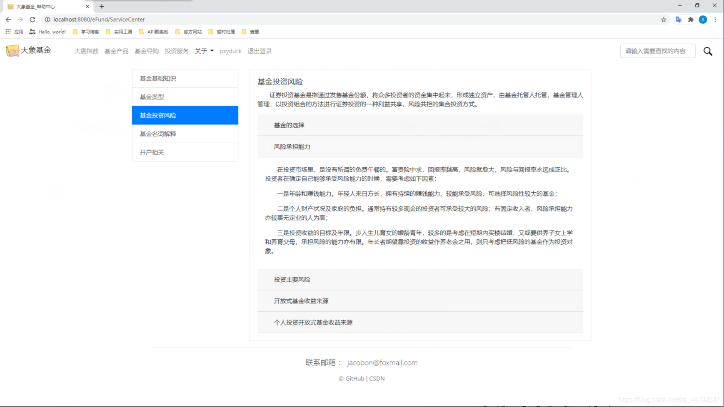Click the browser back arrow
Screen dimensions: 724x407
pyautogui.click(x=8, y=20)
